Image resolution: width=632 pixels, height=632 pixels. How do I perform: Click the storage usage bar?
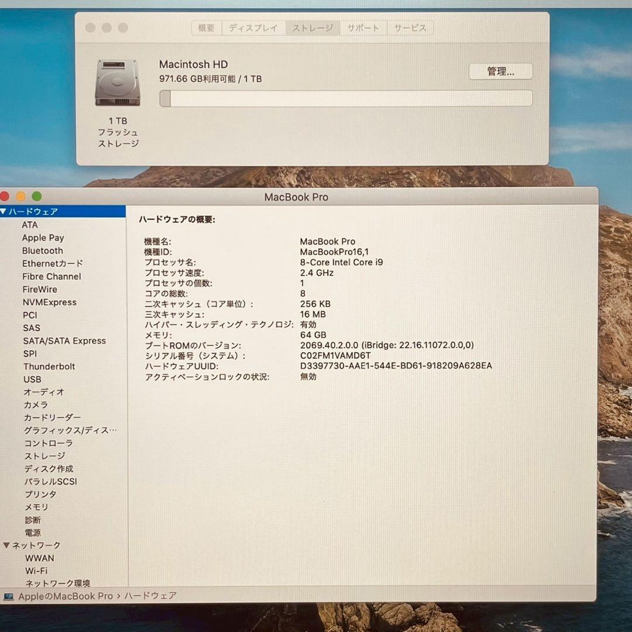346,98
